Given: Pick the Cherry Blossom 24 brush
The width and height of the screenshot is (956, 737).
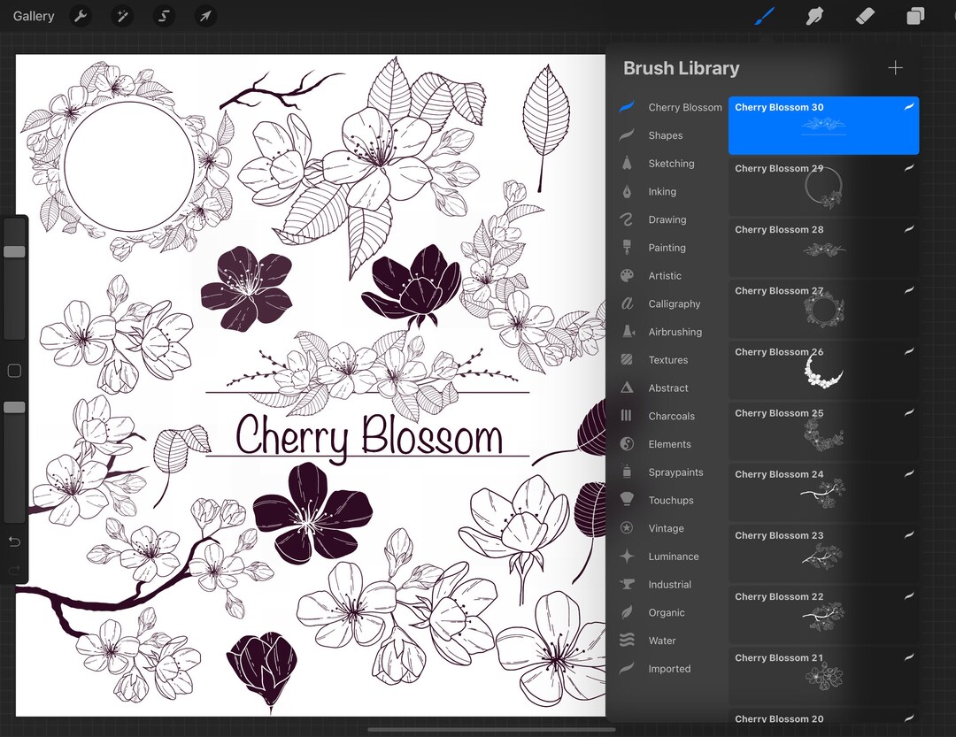Looking at the screenshot, I should click(824, 492).
